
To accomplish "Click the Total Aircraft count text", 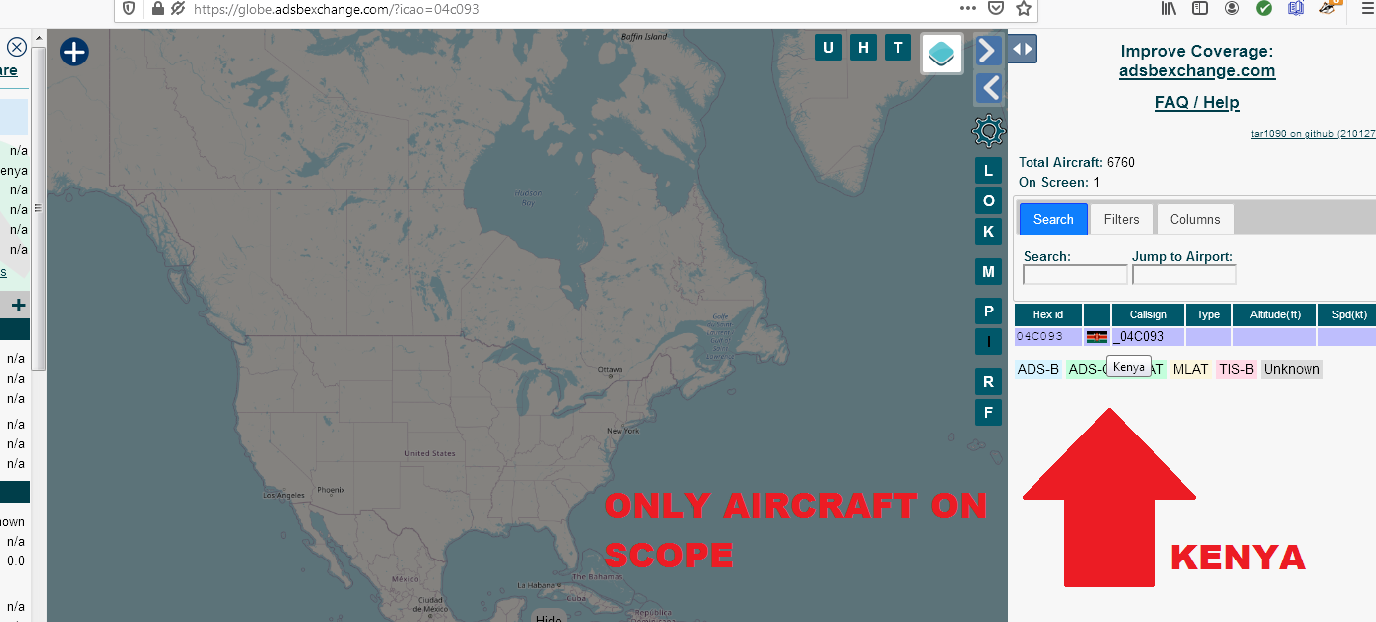I will click(x=1076, y=162).
